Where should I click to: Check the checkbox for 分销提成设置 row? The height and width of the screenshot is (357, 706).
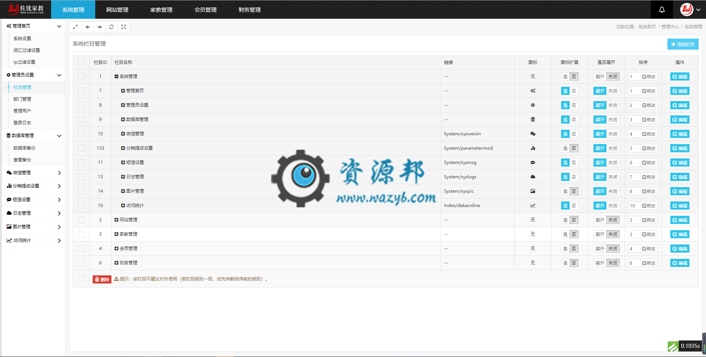(81, 148)
